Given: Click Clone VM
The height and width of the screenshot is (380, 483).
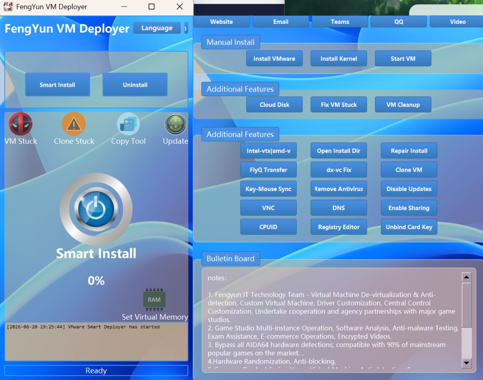Looking at the screenshot, I should pyautogui.click(x=409, y=170).
